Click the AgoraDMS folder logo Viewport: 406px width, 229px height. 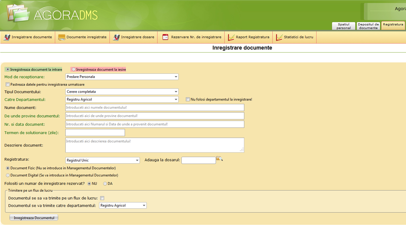[x=19, y=13]
